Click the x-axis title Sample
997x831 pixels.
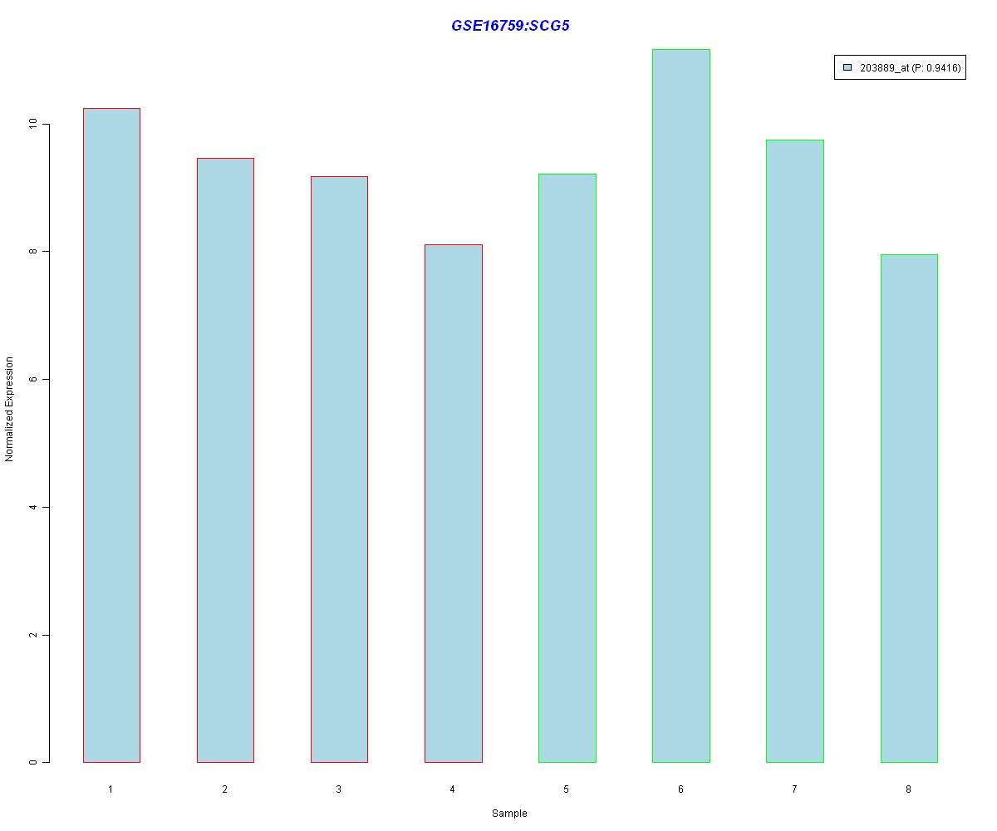509,814
